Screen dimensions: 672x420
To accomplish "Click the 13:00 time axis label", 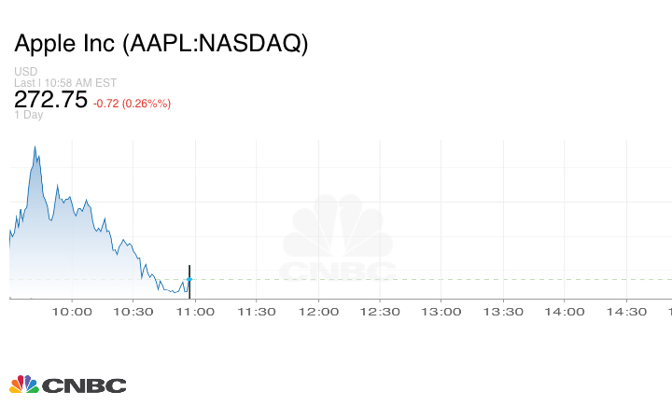I will coord(441,312).
